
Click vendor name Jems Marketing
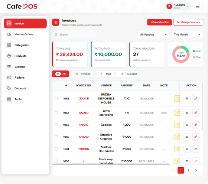[x=106, y=113]
